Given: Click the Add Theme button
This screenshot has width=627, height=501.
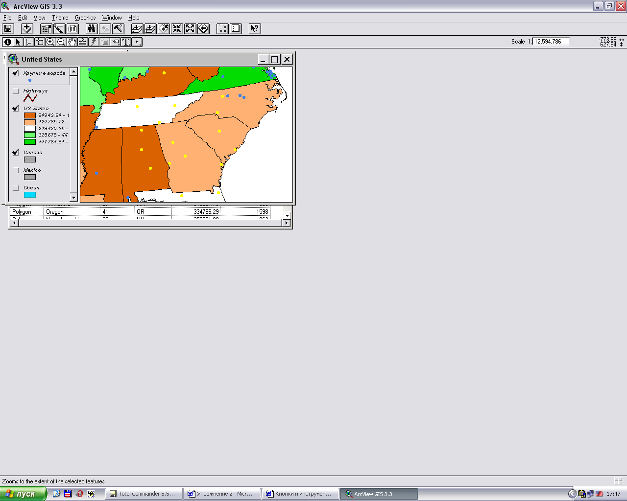Looking at the screenshot, I should [x=27, y=29].
